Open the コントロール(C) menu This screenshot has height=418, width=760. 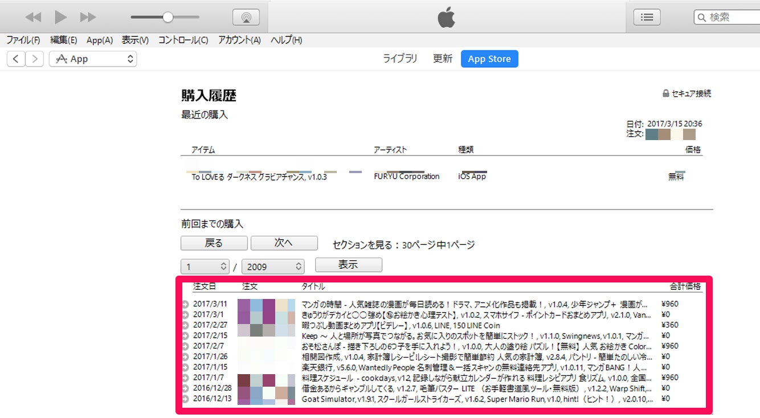coord(183,40)
